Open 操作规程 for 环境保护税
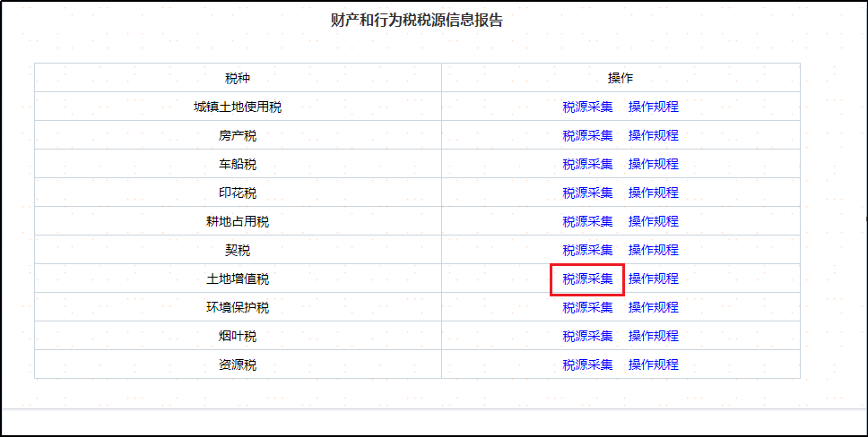 tap(653, 307)
